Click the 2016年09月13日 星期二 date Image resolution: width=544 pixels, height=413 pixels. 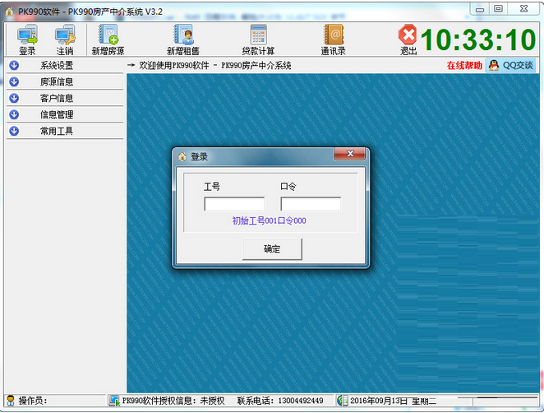pos(393,401)
